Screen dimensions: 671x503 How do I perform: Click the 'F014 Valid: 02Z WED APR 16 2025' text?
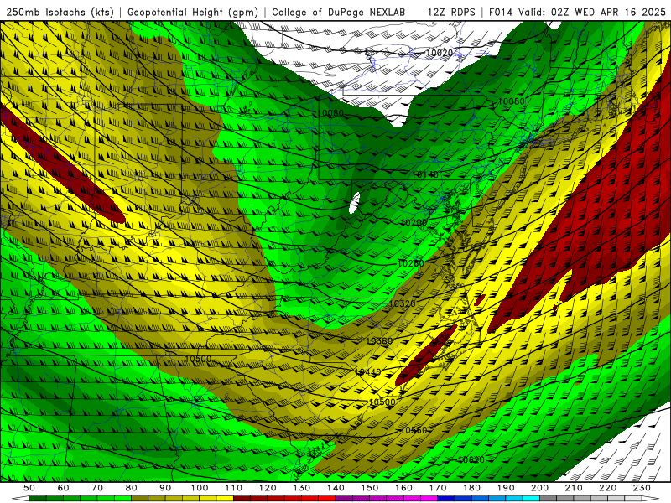[x=577, y=13]
